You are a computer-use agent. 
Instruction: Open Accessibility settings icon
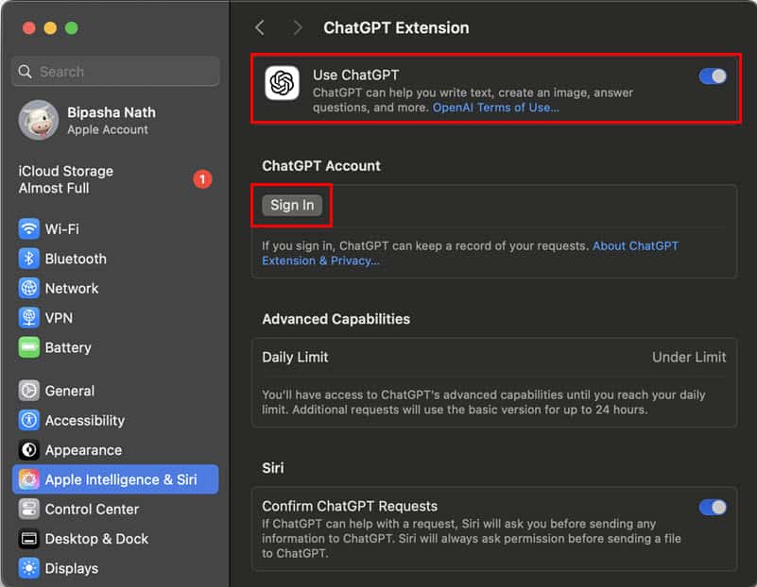(x=29, y=421)
